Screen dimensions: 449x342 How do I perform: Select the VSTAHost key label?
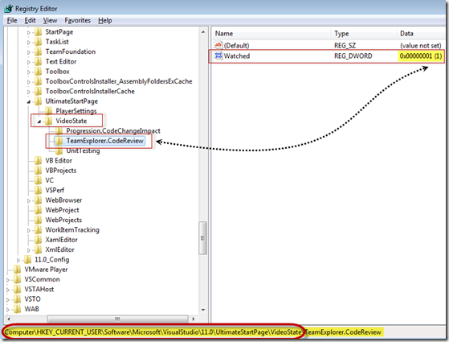(x=39, y=289)
